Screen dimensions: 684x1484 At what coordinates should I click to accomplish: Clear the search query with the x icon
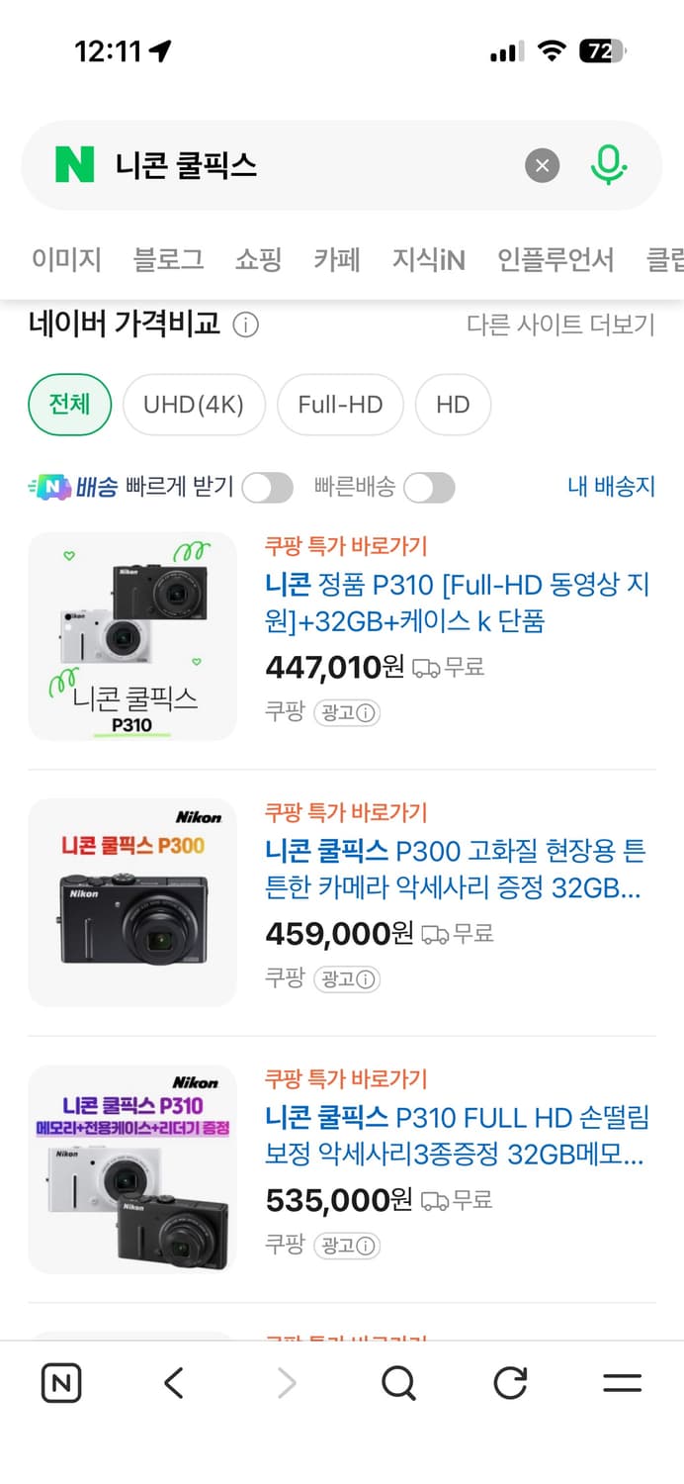click(x=542, y=165)
